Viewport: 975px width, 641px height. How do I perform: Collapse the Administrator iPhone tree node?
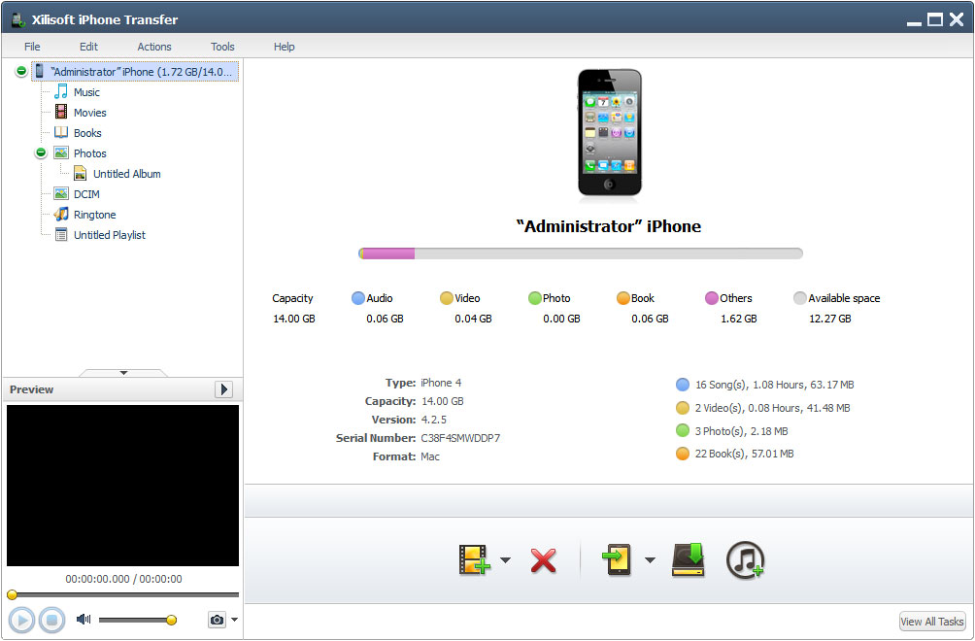21,71
